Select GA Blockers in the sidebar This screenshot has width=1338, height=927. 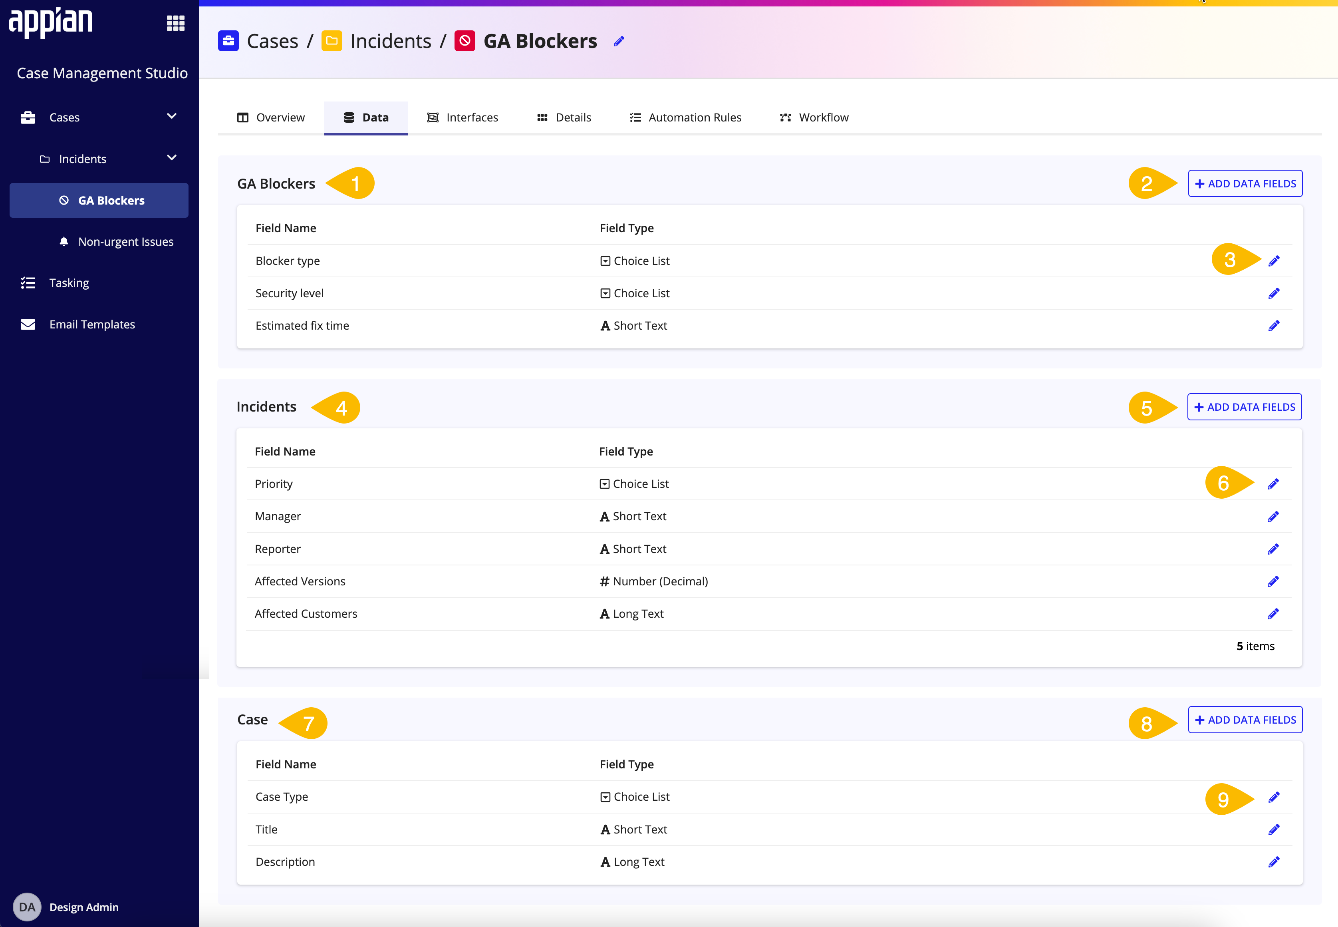click(x=99, y=201)
